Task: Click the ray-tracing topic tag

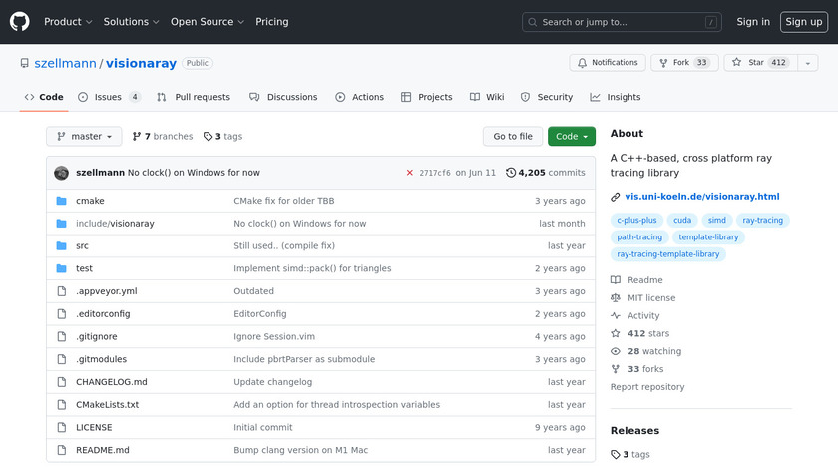Action: (x=762, y=221)
